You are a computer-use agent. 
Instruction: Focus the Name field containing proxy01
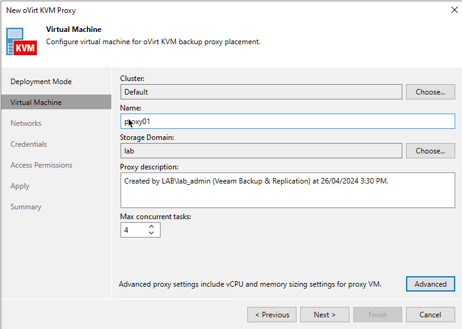(x=287, y=122)
